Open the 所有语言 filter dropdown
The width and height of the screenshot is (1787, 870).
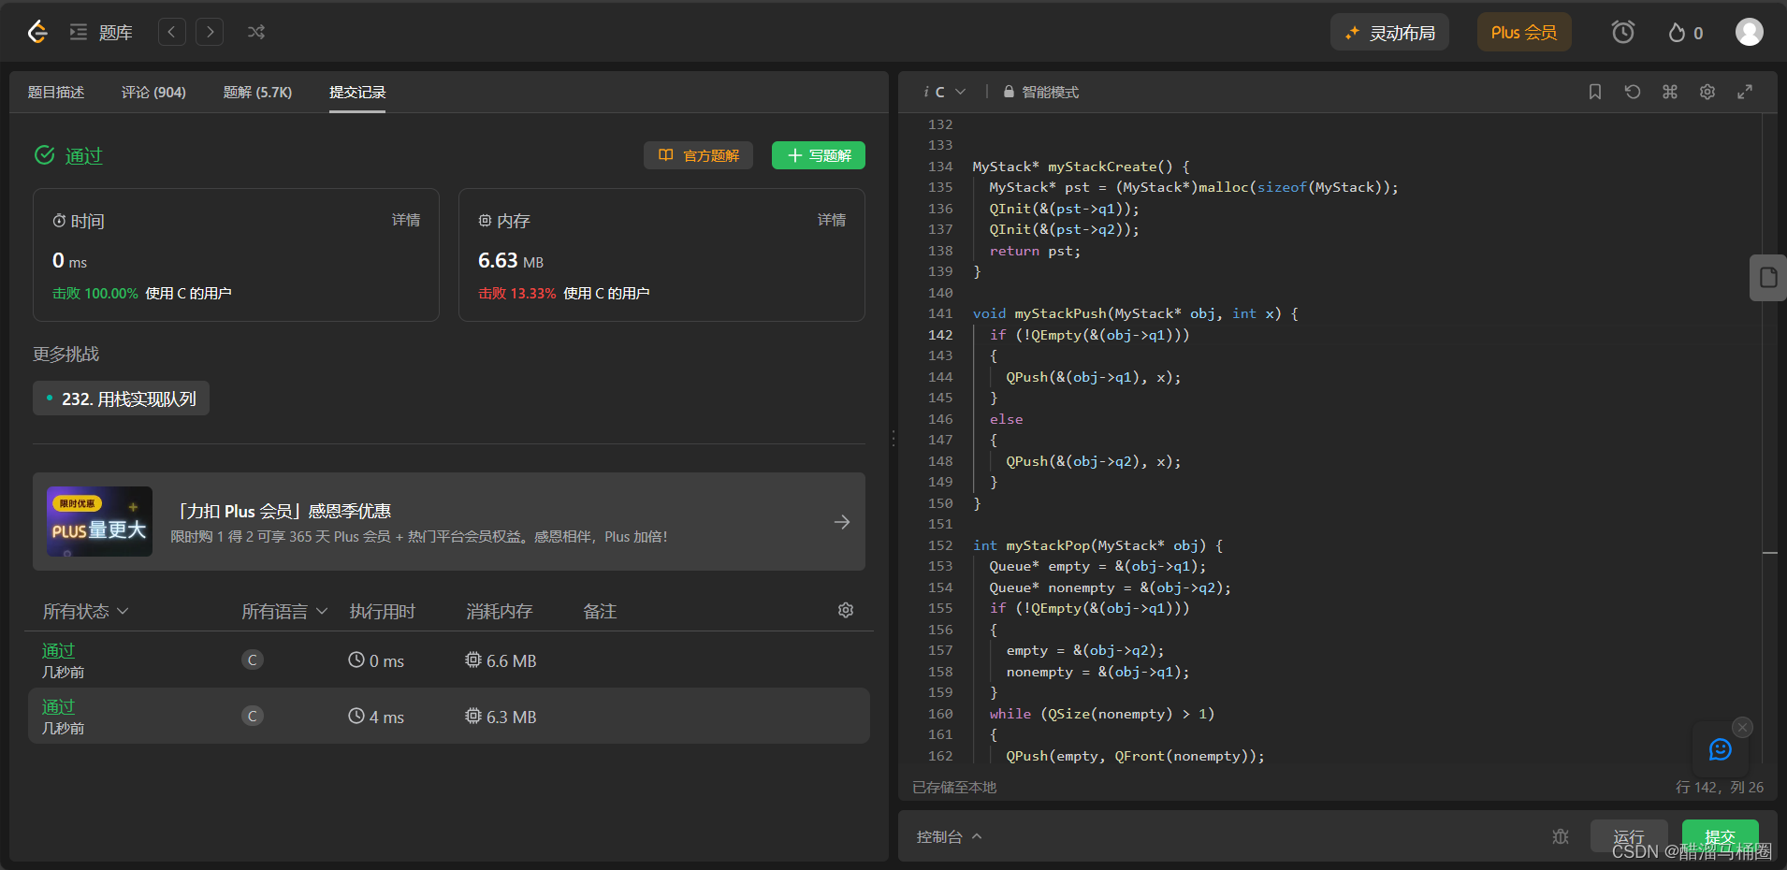(283, 611)
